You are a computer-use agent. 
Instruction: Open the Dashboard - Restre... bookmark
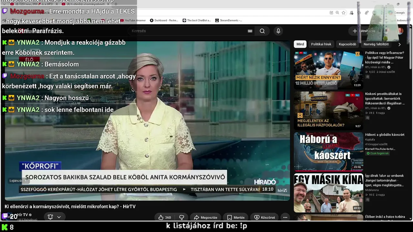pos(164,20)
